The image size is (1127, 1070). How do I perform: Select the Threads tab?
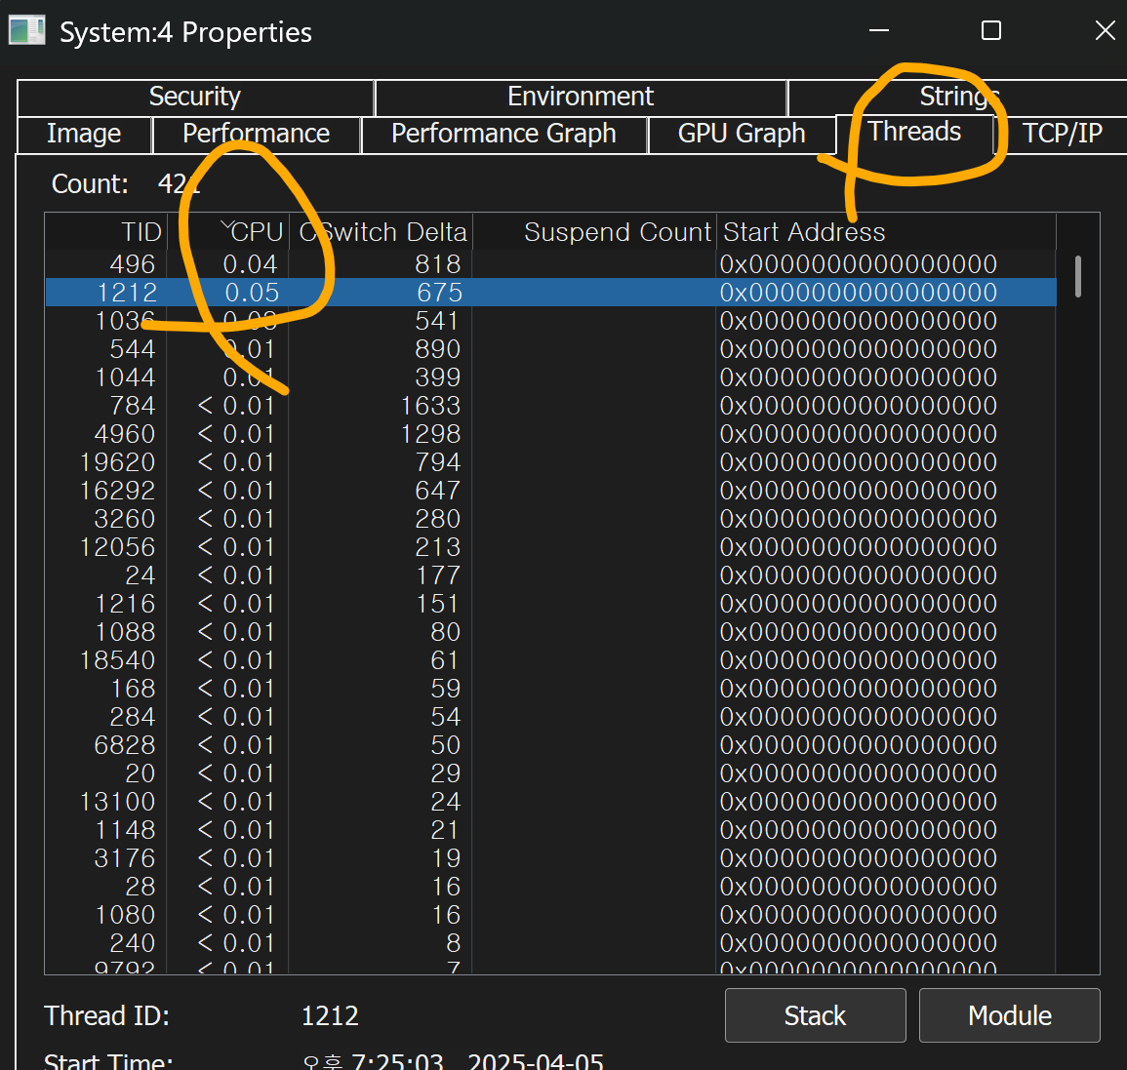click(x=914, y=133)
